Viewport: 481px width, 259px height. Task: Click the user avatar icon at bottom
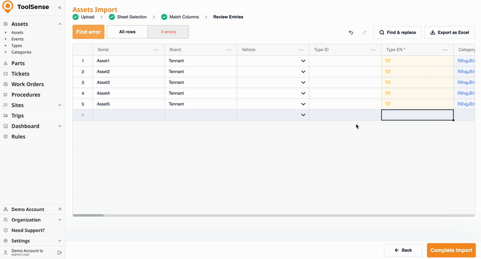5,252
